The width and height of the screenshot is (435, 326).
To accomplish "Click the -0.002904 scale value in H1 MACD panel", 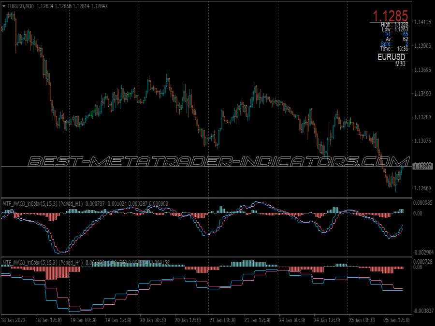I will pos(423,253).
